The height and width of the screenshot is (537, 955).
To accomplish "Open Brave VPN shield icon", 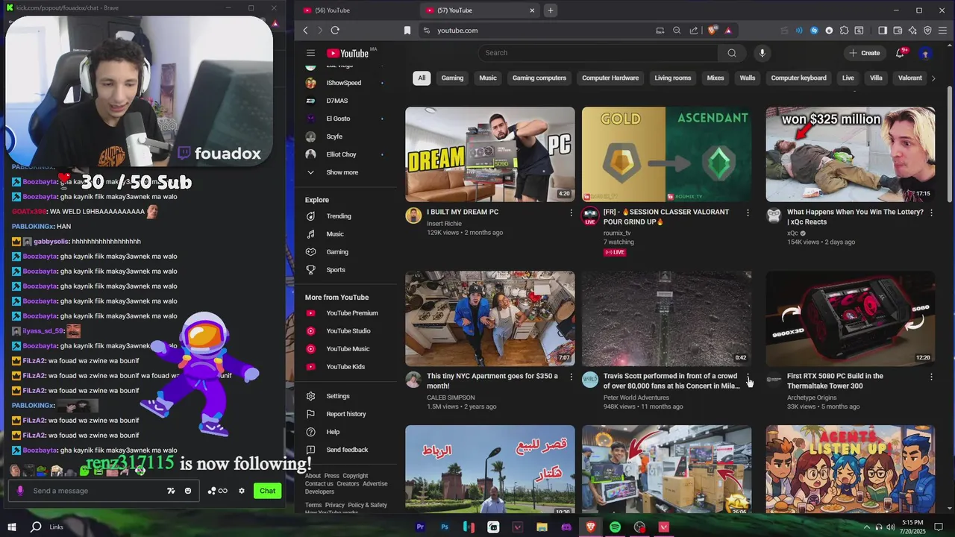I will 927,31.
